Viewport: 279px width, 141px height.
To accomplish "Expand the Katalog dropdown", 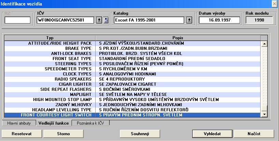I will [189, 20].
